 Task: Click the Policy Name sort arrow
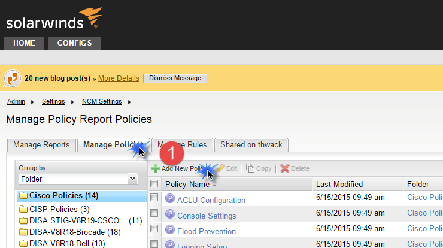tap(214, 185)
